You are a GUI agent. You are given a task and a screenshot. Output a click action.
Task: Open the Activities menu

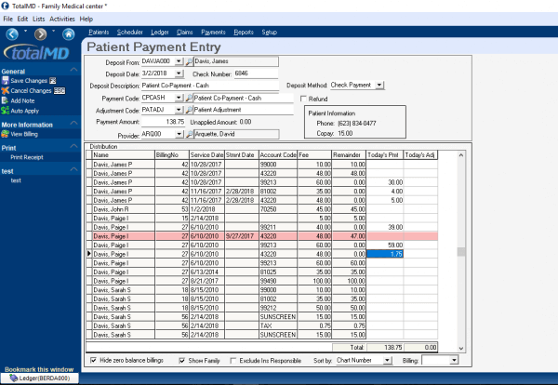[62, 19]
